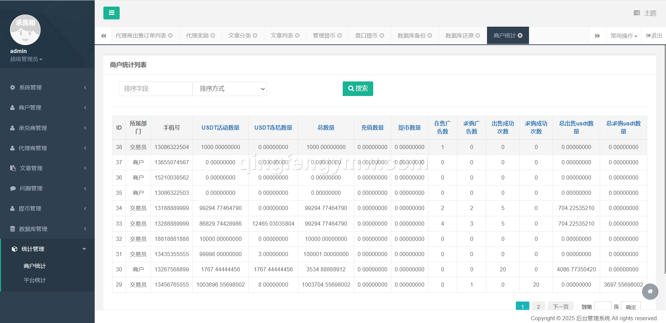The height and width of the screenshot is (323, 666).
Task: Click the page scrollbar at right edge
Action: tap(665, 159)
